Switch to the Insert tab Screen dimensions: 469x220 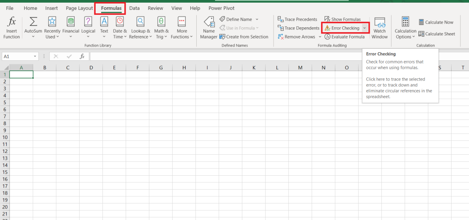(x=51, y=8)
